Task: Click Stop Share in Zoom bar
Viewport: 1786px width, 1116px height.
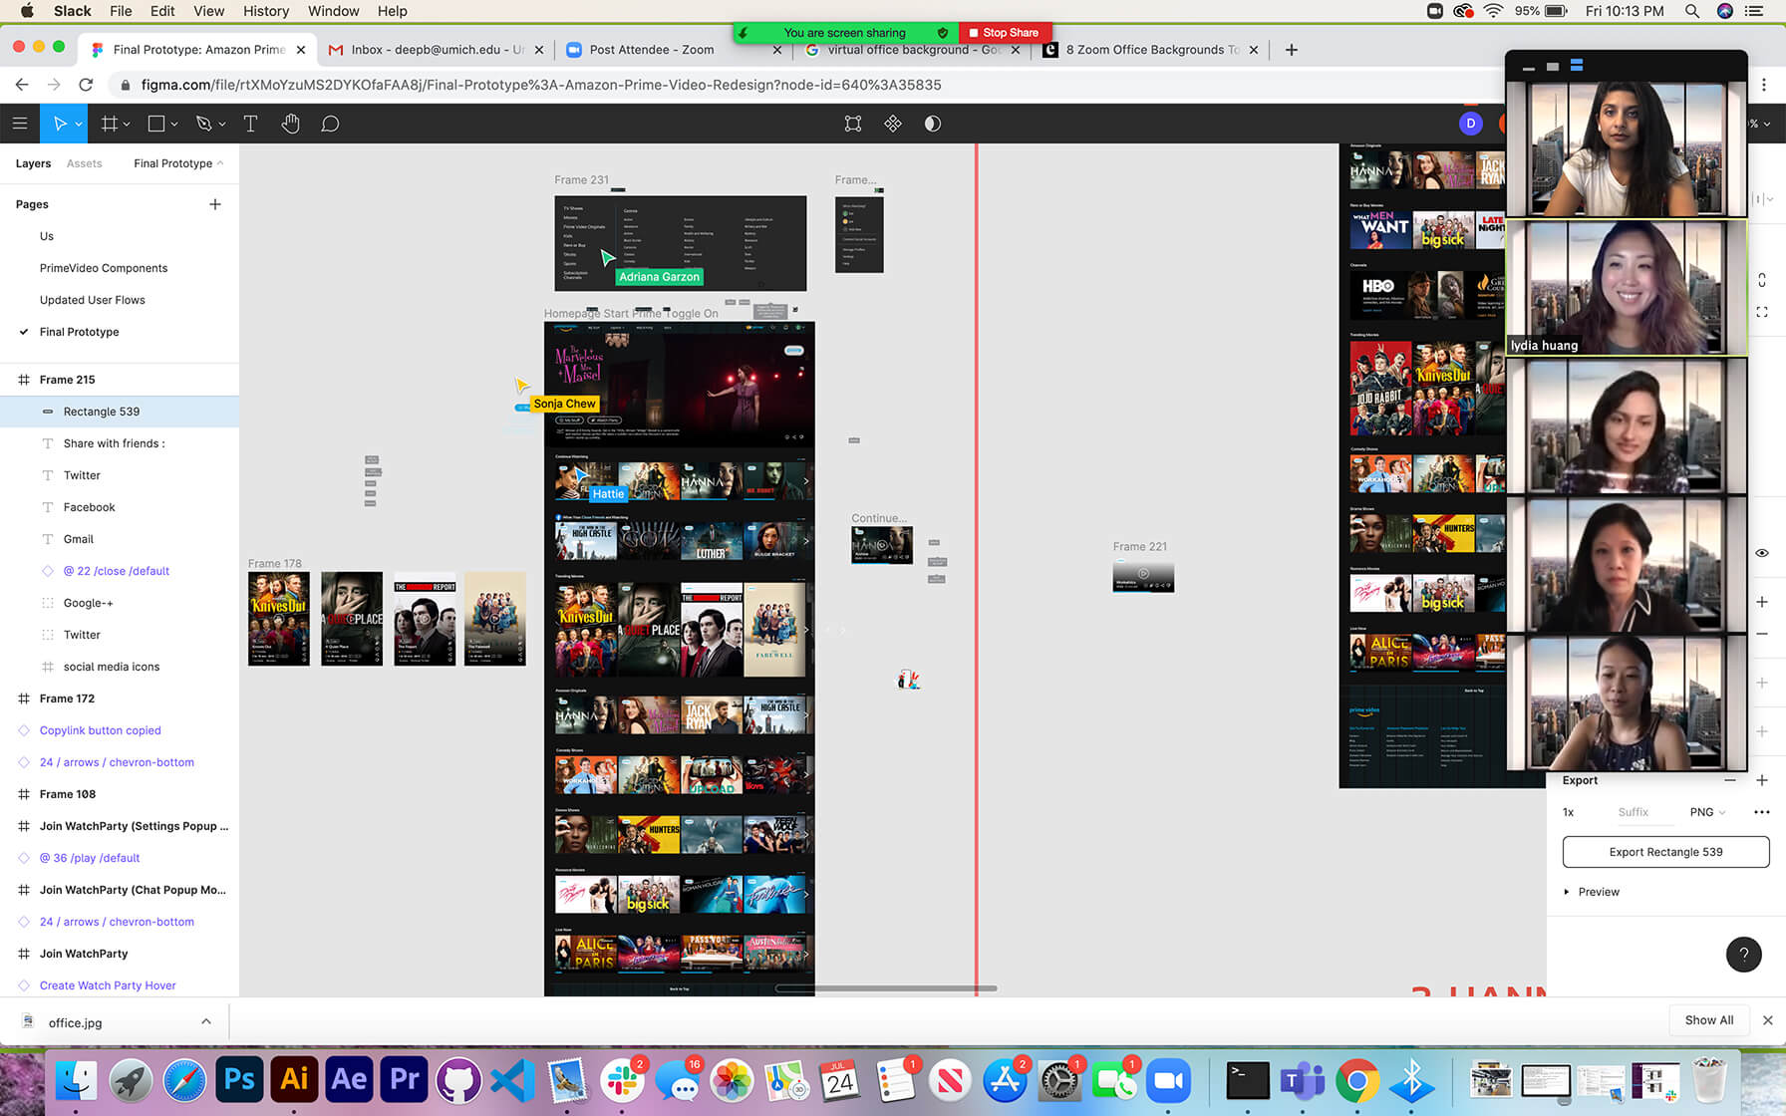Action: point(1004,33)
